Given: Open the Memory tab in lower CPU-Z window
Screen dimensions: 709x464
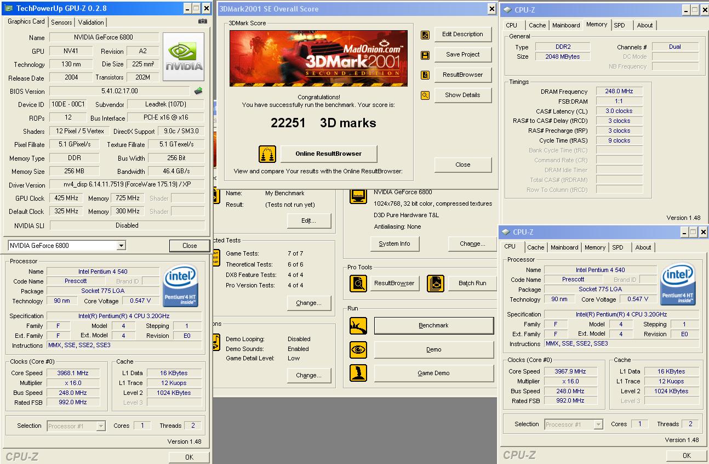Looking at the screenshot, I should click(595, 247).
